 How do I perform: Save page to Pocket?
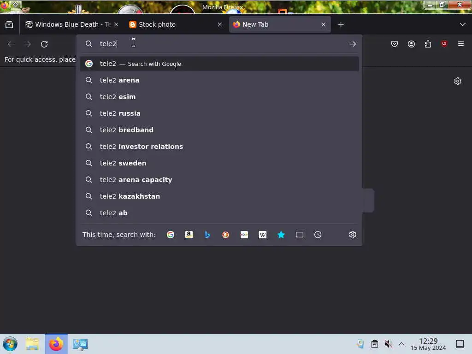click(395, 44)
